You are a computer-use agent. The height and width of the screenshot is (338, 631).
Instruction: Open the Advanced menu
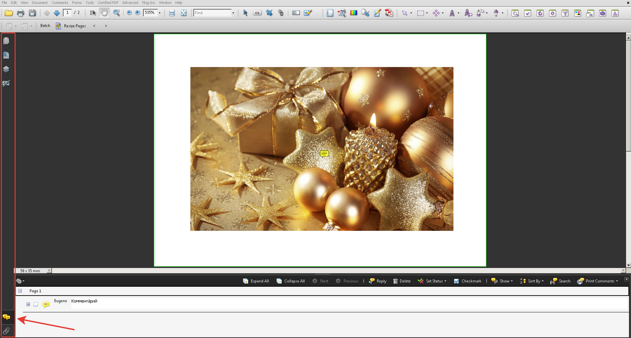(130, 3)
